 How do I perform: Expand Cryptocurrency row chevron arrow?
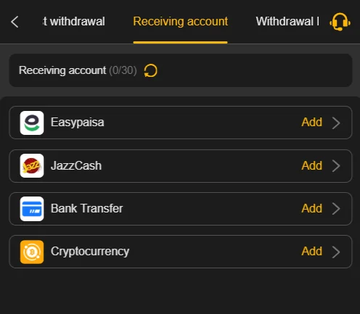click(x=336, y=252)
